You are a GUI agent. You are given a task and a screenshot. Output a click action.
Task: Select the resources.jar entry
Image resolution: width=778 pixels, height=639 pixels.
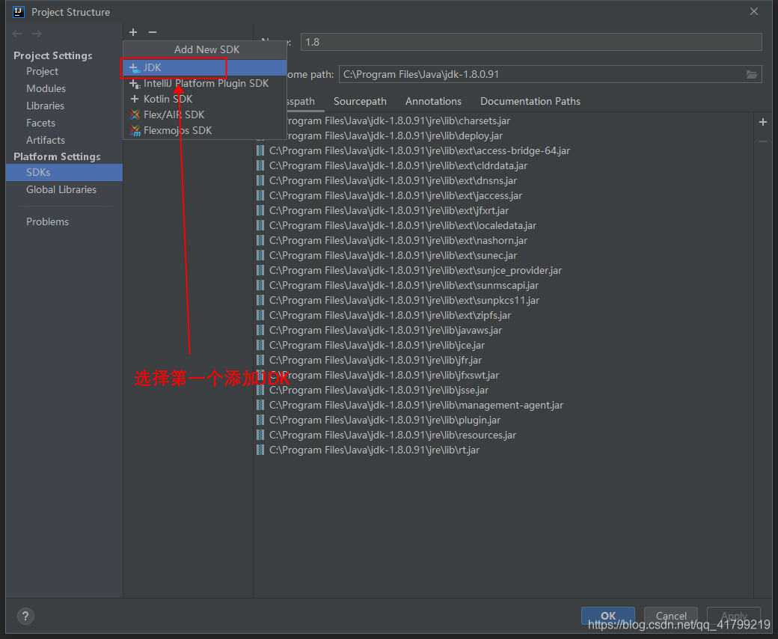[503, 435]
